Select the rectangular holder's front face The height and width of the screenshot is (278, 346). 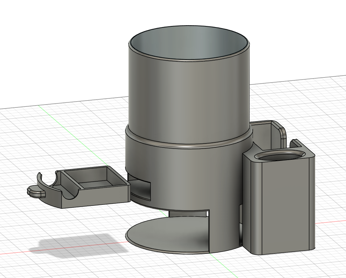click(x=285, y=206)
